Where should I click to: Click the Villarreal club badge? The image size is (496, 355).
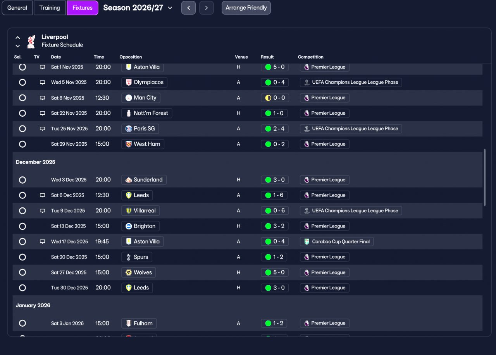pos(129,211)
